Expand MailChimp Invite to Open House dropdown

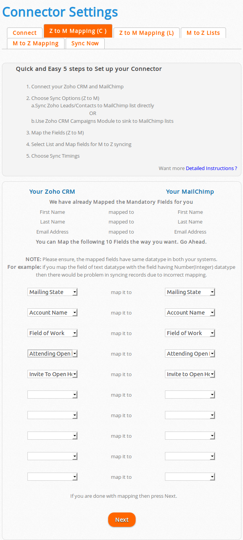coord(190,374)
